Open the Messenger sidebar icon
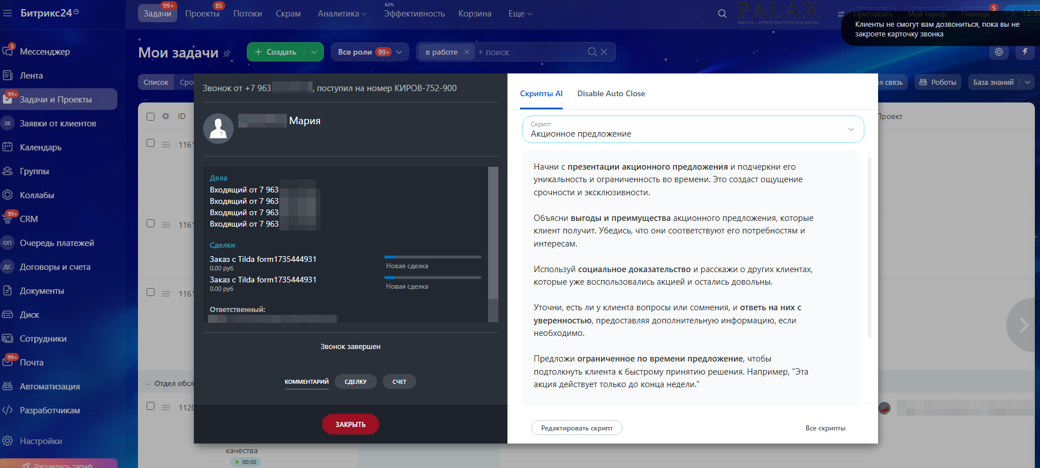 [x=8, y=51]
